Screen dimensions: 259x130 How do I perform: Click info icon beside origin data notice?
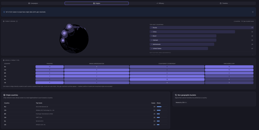(x=4, y=12)
